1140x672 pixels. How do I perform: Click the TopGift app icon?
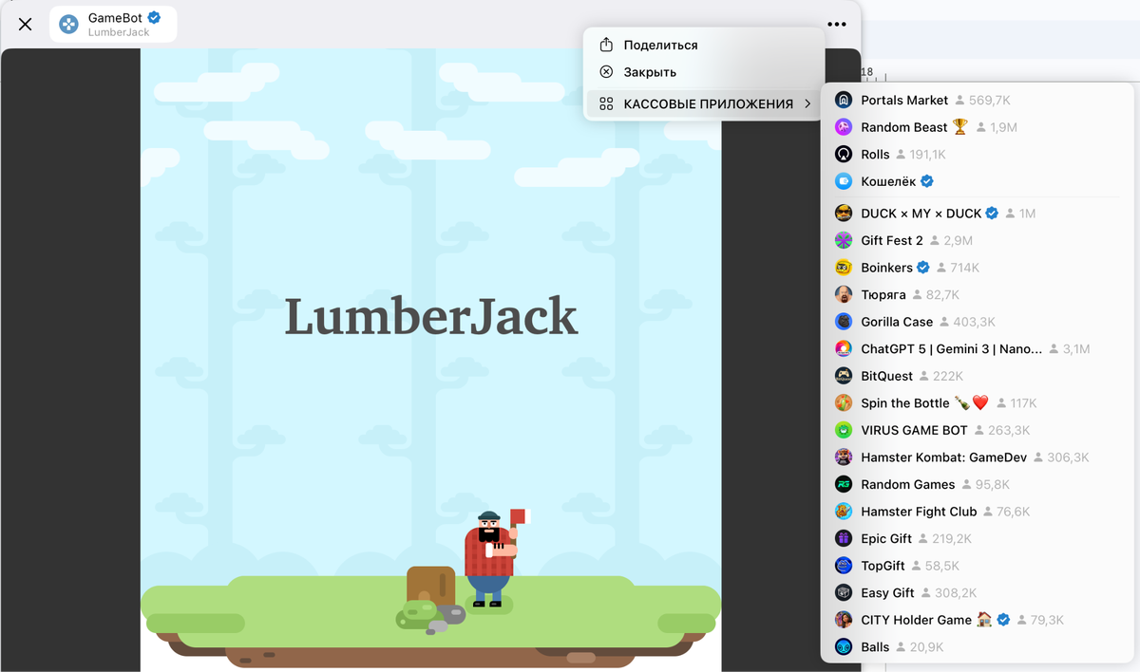844,565
